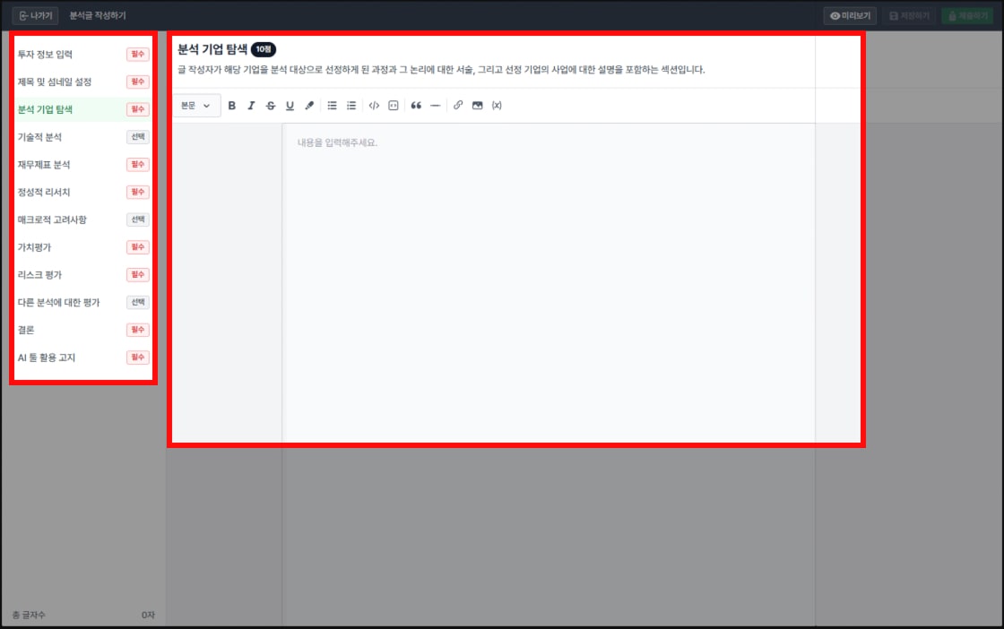Click the 총 글자수 label
Viewport: 1004px width, 629px height.
click(29, 615)
